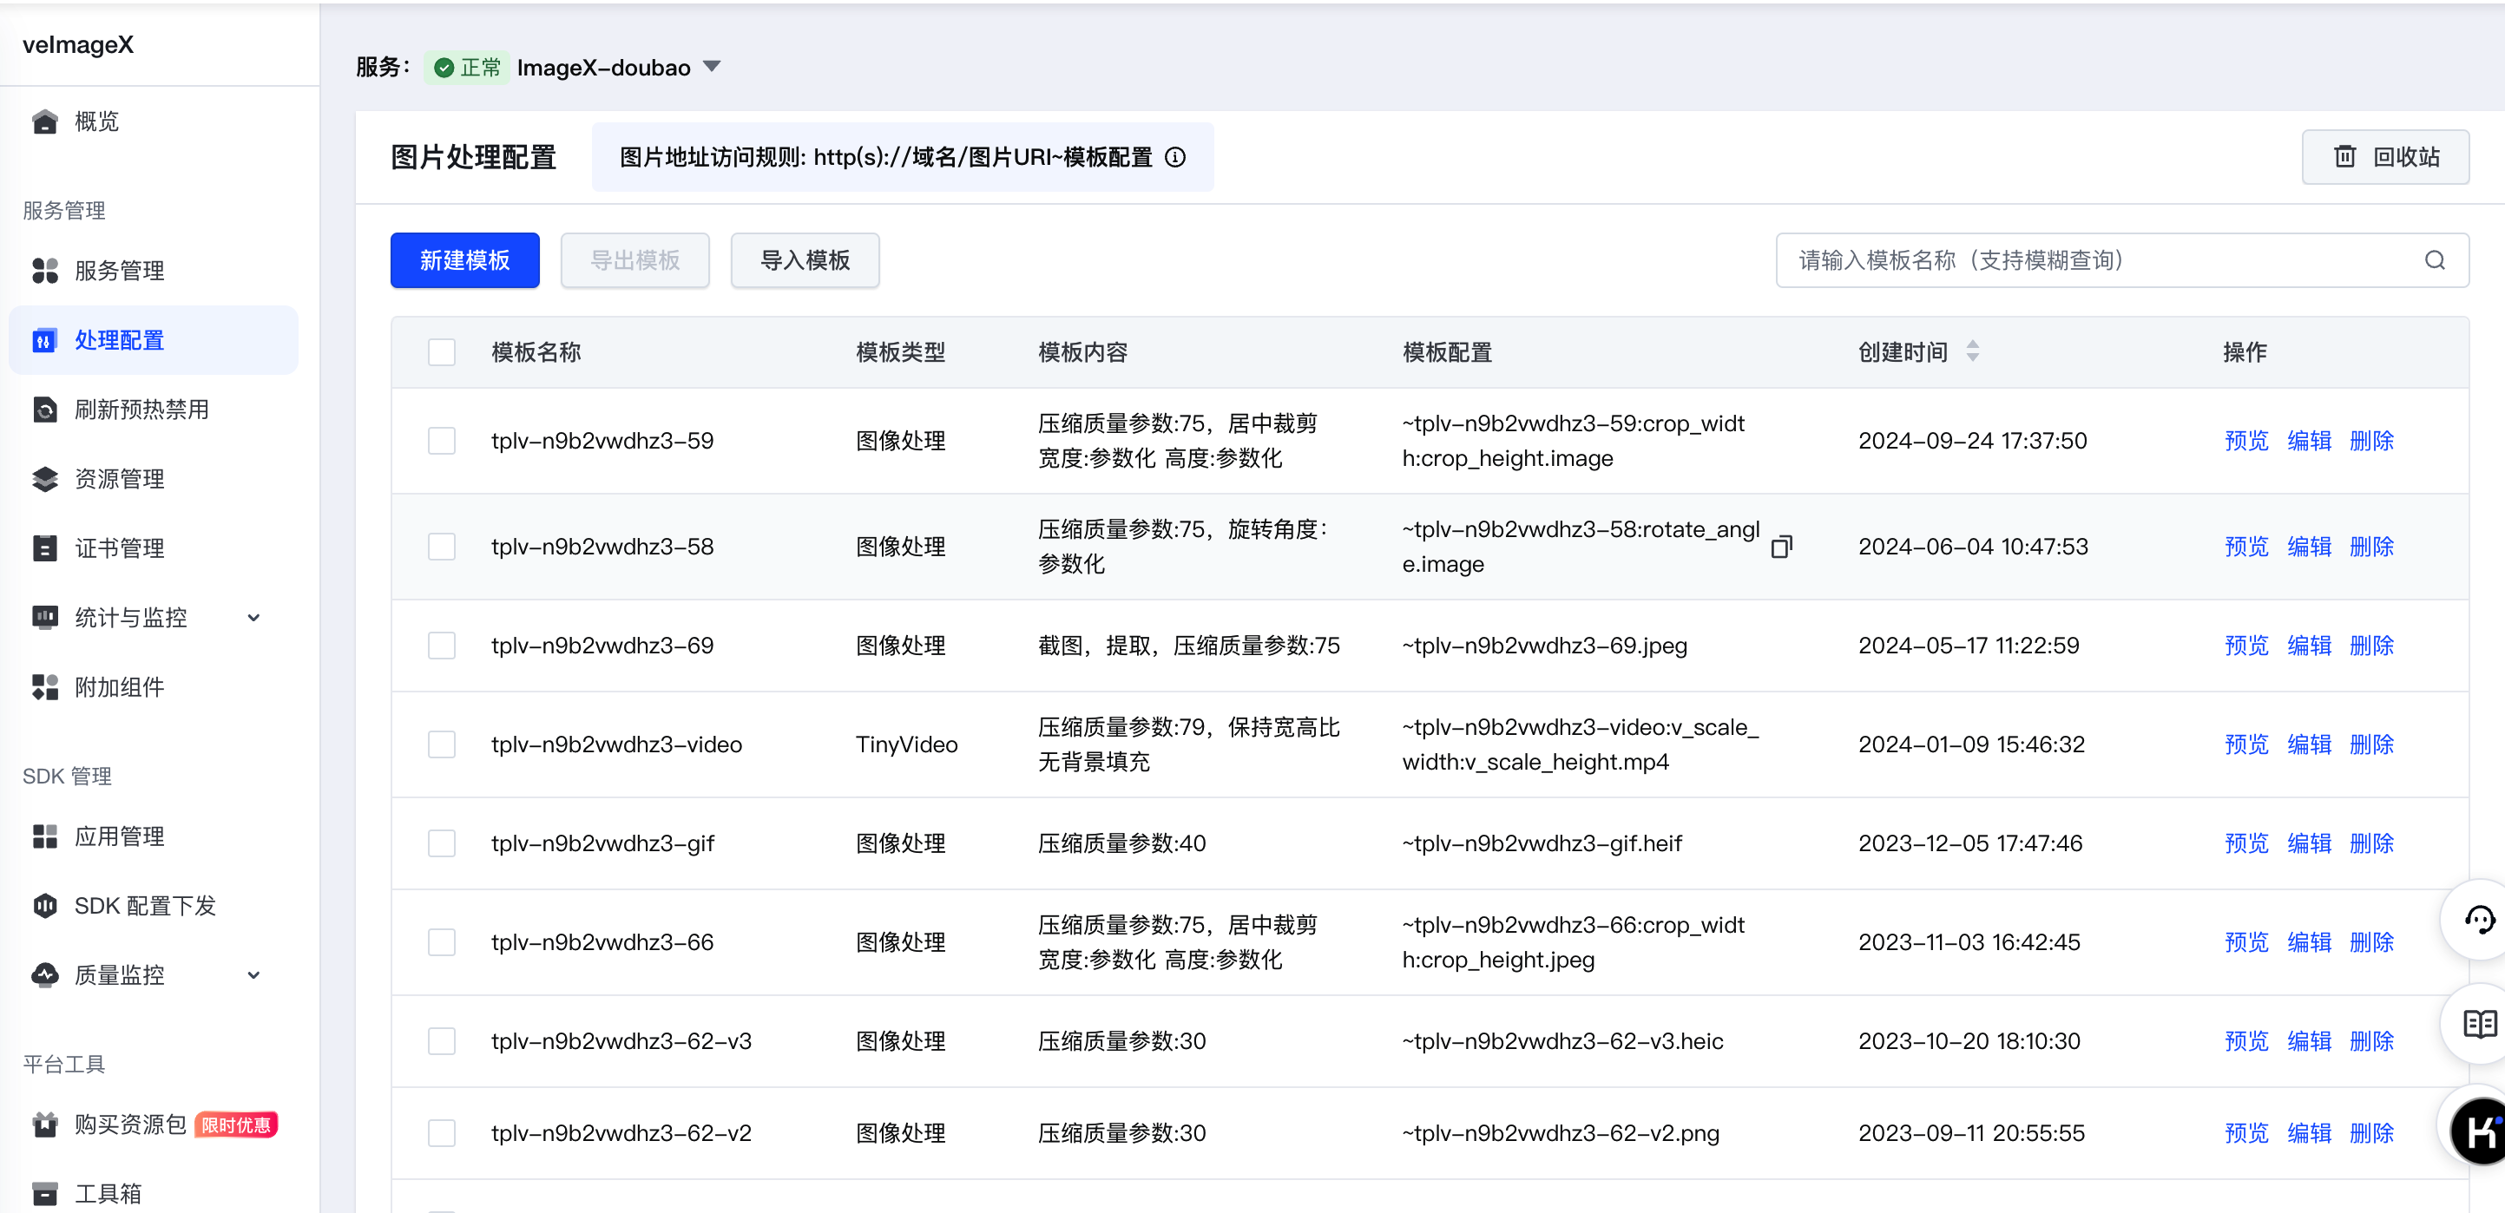Click the 证书管理 certificate icon in sidebar

pos(45,548)
